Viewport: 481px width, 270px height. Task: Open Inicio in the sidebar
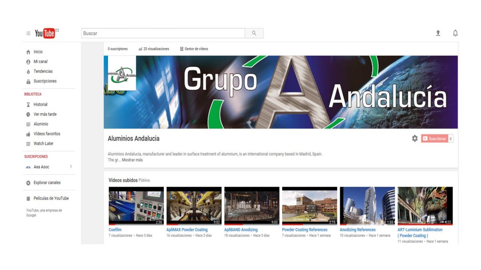pos(38,52)
